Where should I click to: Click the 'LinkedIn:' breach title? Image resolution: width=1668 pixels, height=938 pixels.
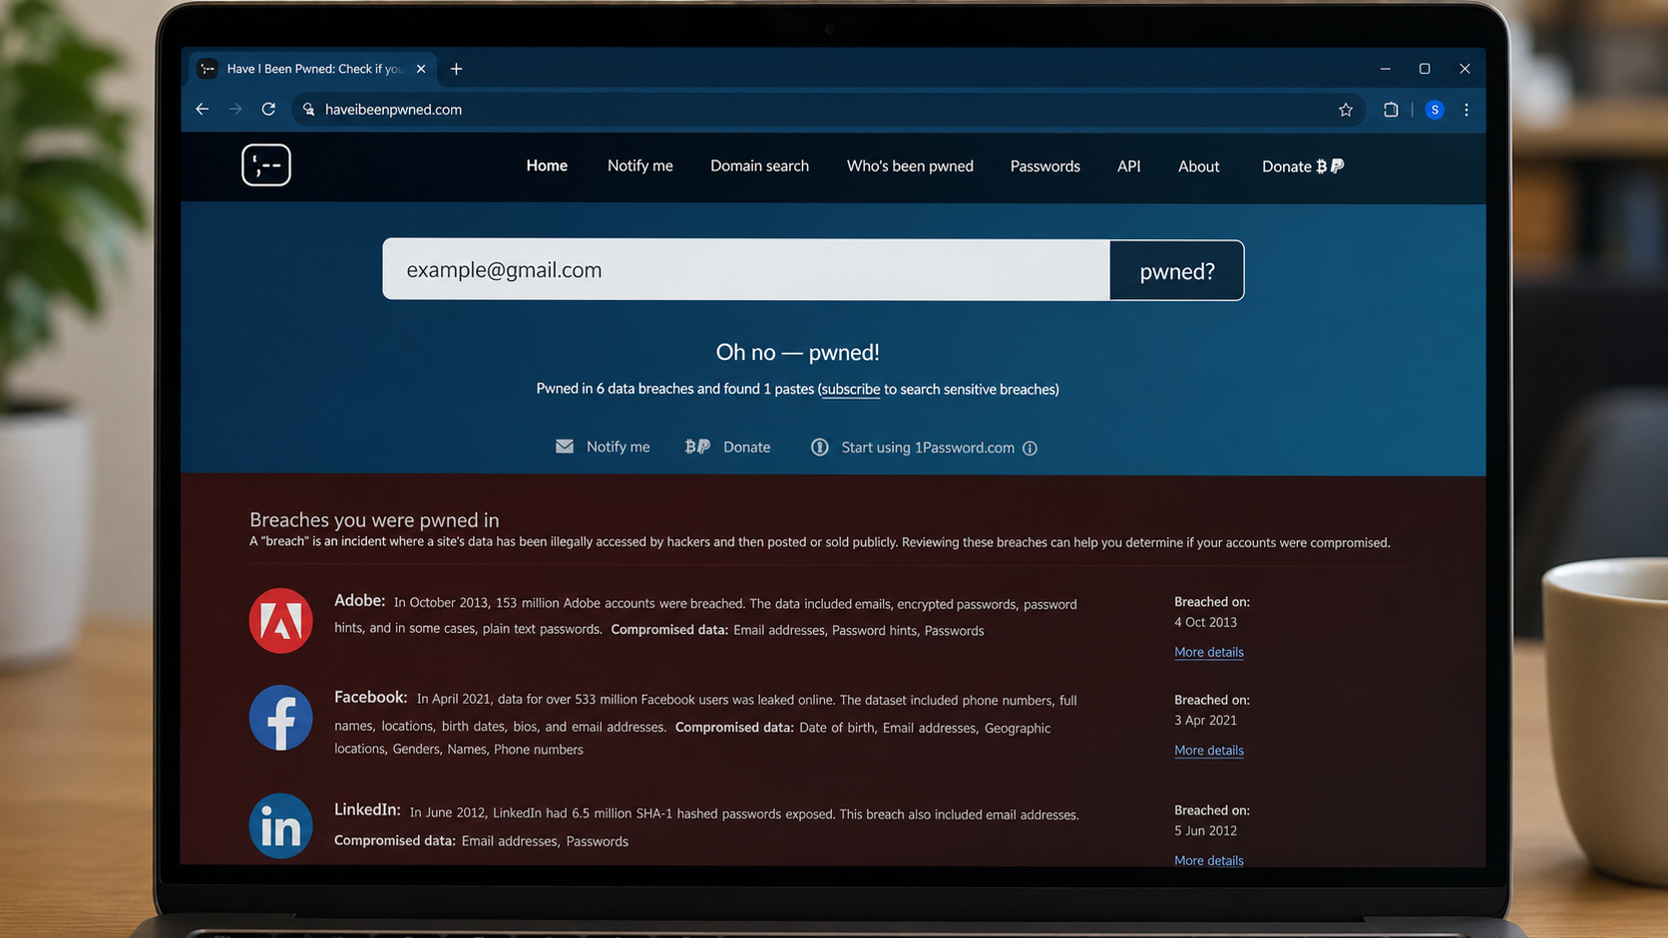point(367,809)
